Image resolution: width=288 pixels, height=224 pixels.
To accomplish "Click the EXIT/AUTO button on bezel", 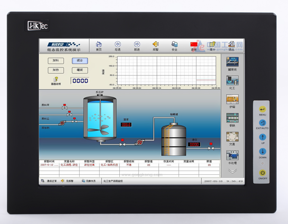I will tap(263, 123).
